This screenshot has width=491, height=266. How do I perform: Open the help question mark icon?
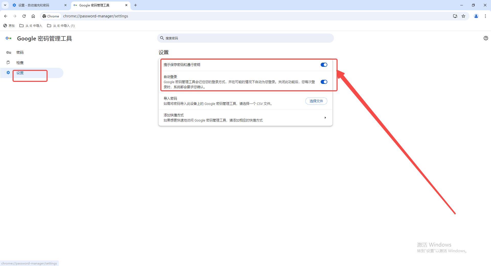point(486,38)
